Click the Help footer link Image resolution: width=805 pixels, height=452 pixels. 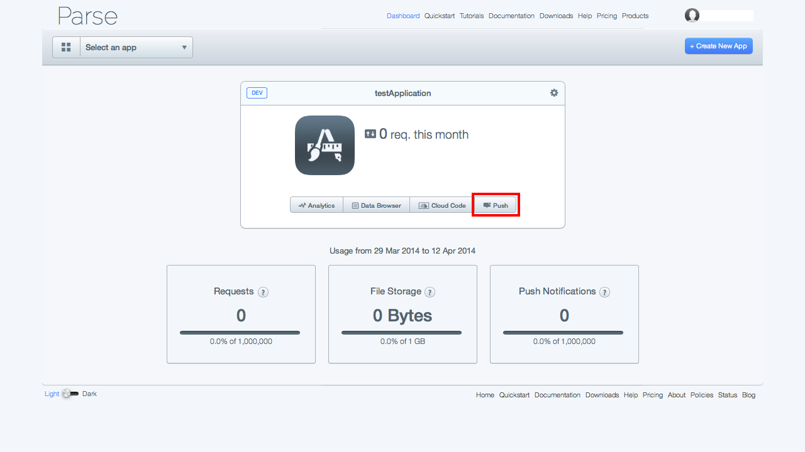coord(631,395)
